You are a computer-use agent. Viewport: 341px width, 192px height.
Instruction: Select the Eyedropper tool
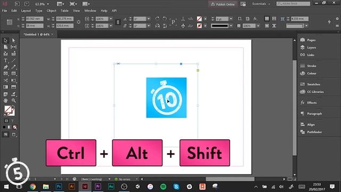13,94
